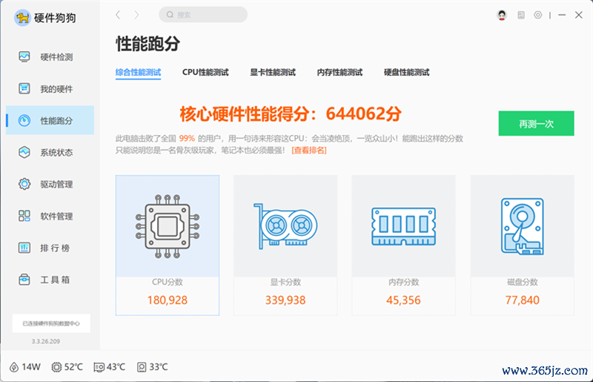Click the 再测一次 green button
Image resolution: width=593 pixels, height=382 pixels.
536,123
